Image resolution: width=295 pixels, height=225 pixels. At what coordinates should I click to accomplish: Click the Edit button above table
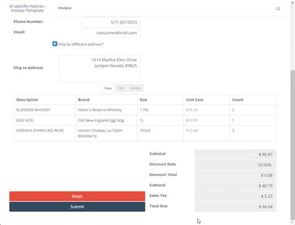point(121,88)
